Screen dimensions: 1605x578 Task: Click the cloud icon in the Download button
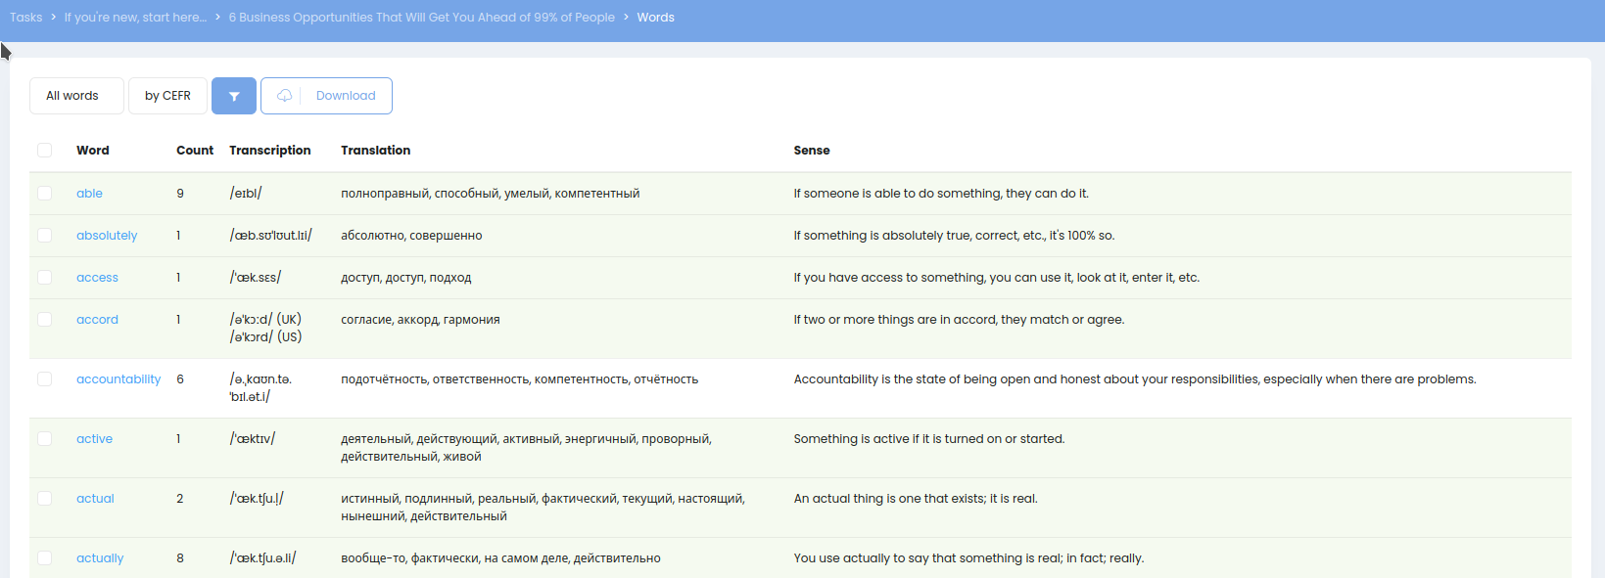coord(284,96)
